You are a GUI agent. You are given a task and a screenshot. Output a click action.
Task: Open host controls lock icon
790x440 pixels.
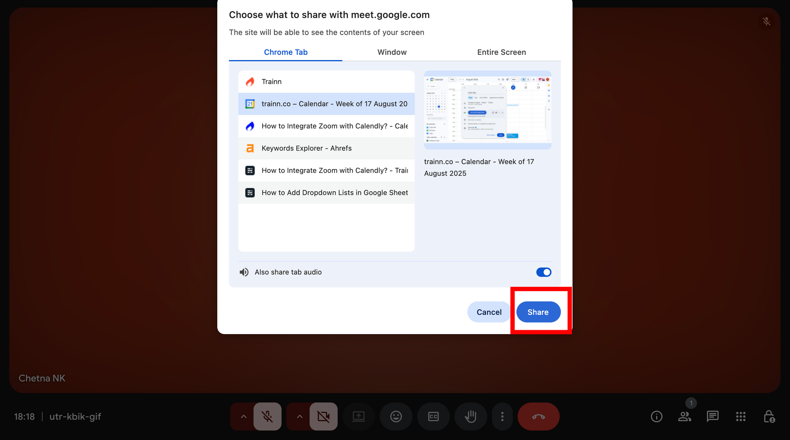pyautogui.click(x=769, y=416)
